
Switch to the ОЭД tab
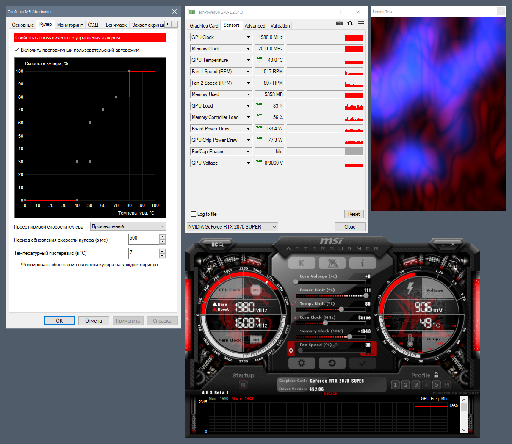[x=93, y=25]
